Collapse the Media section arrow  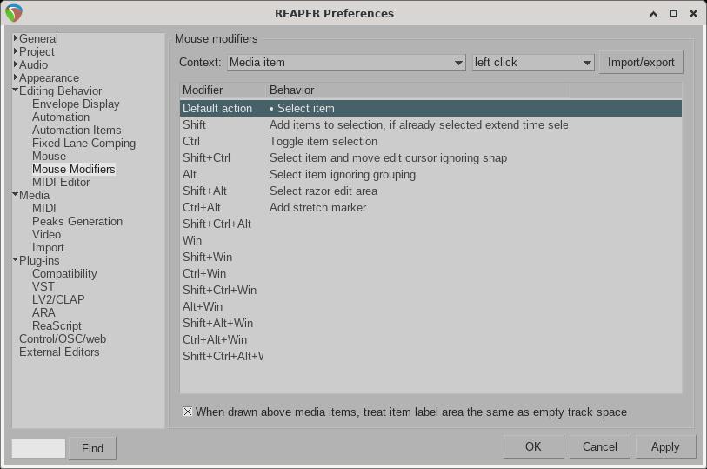[16, 195]
